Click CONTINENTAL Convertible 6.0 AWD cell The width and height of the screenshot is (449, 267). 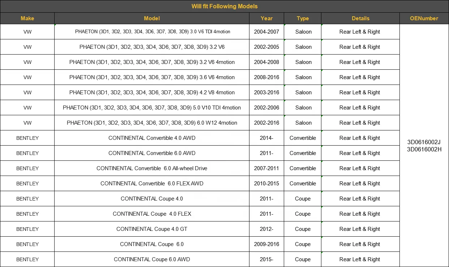[x=152, y=153]
